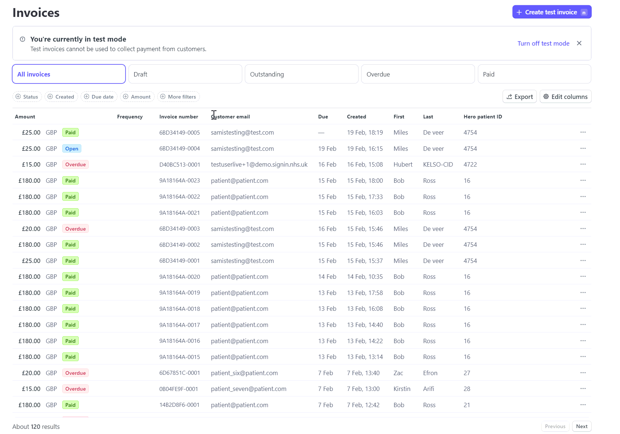620x434 pixels.
Task: Click ellipsis for invoice 14B2D8F6-0001
Action: 583,405
